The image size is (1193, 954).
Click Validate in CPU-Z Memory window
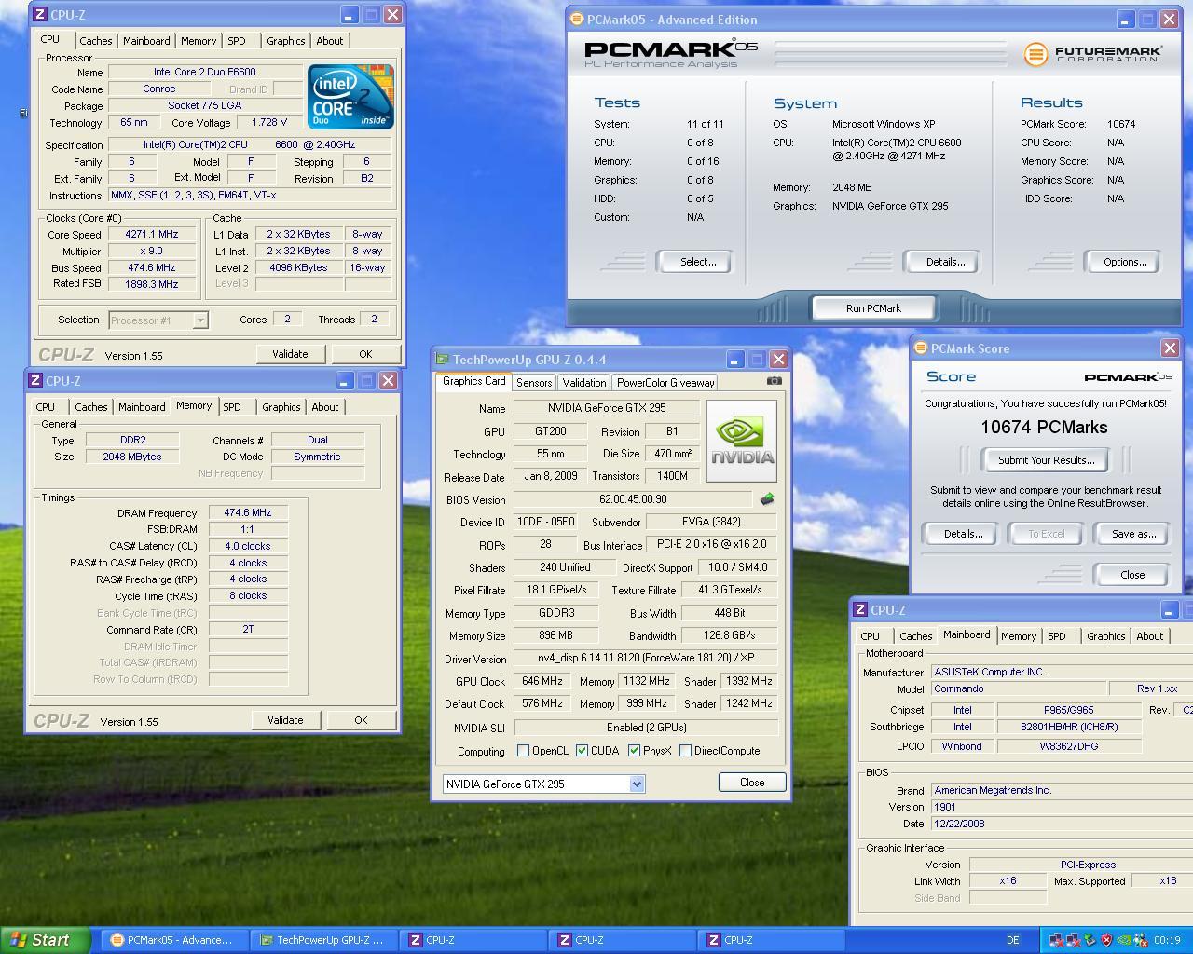[x=285, y=720]
